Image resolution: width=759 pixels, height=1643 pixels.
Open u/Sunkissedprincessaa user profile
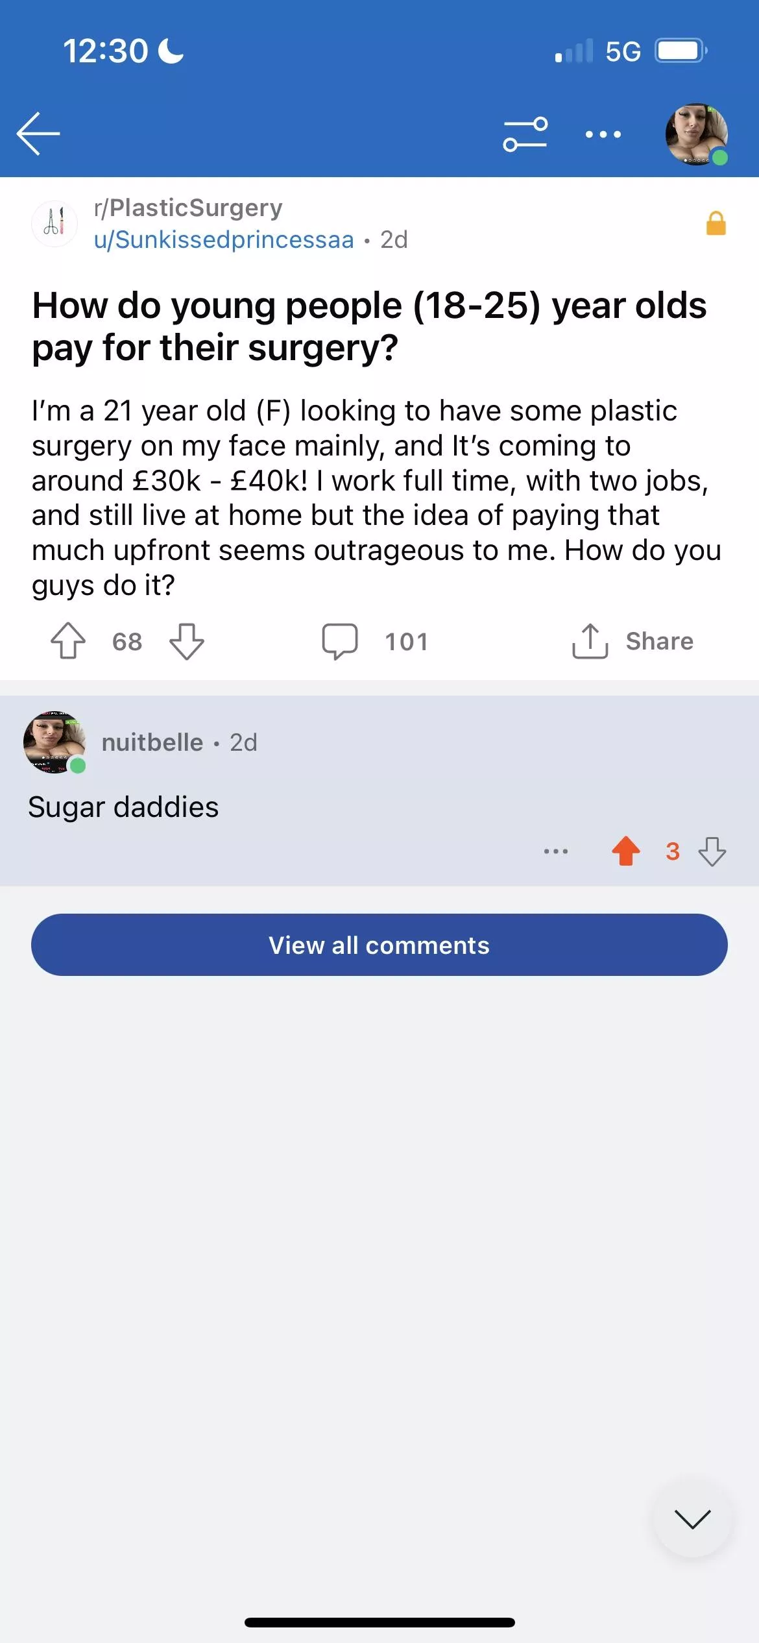point(224,240)
